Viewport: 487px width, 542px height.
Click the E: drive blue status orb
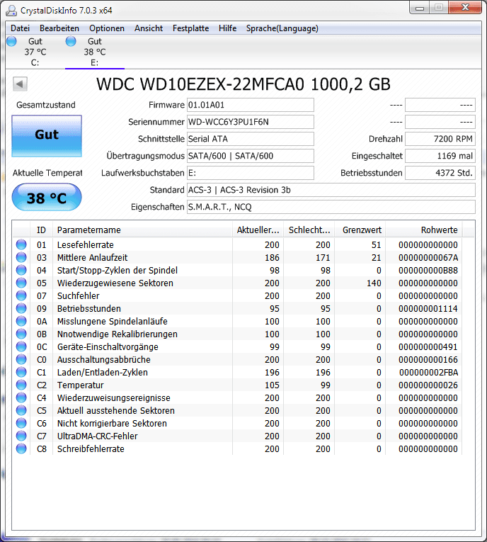(x=71, y=41)
